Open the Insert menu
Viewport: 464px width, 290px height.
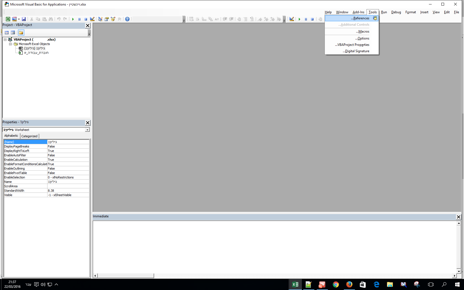(424, 12)
